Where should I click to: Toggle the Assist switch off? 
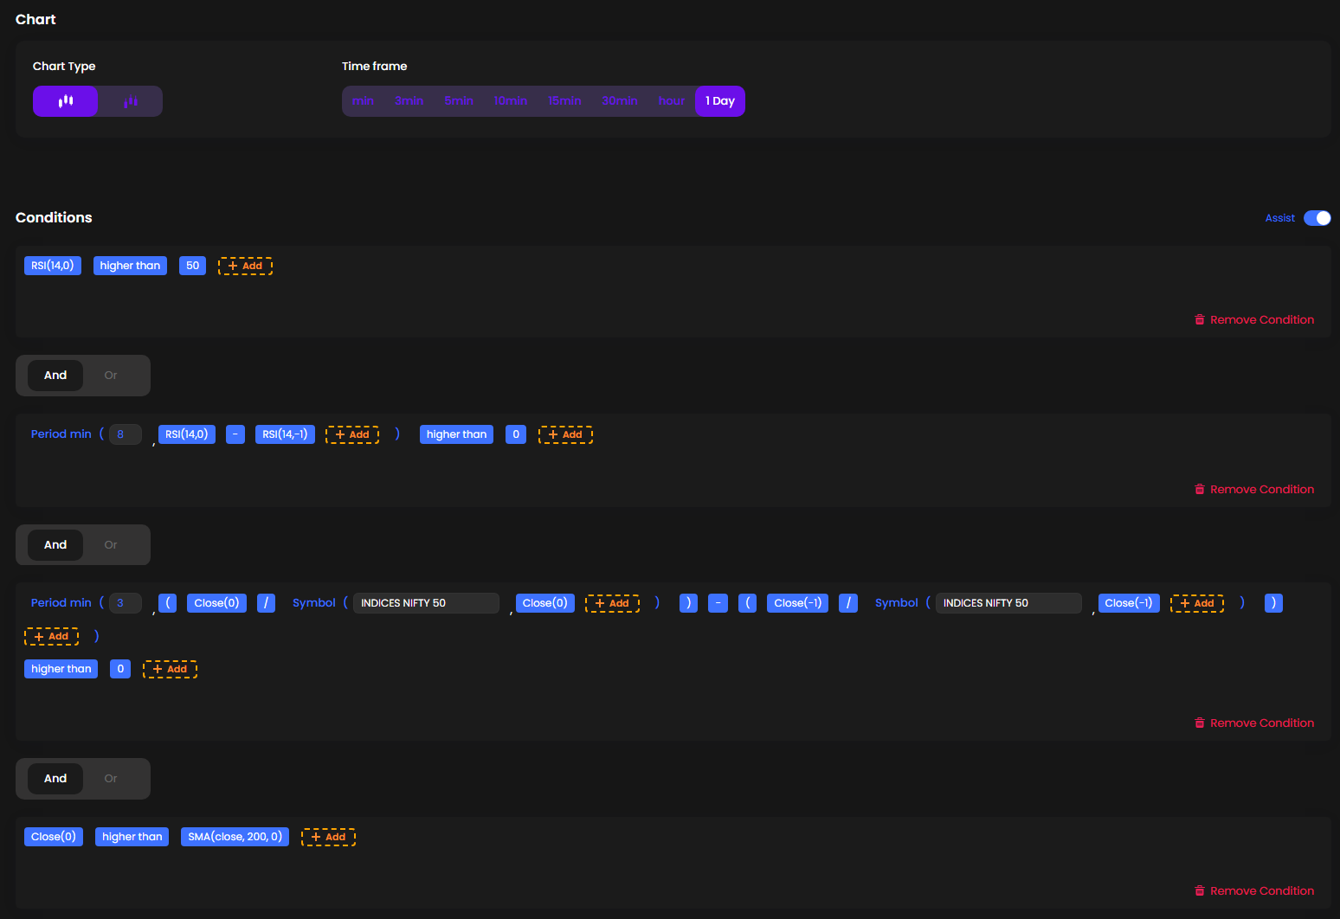[x=1317, y=218]
